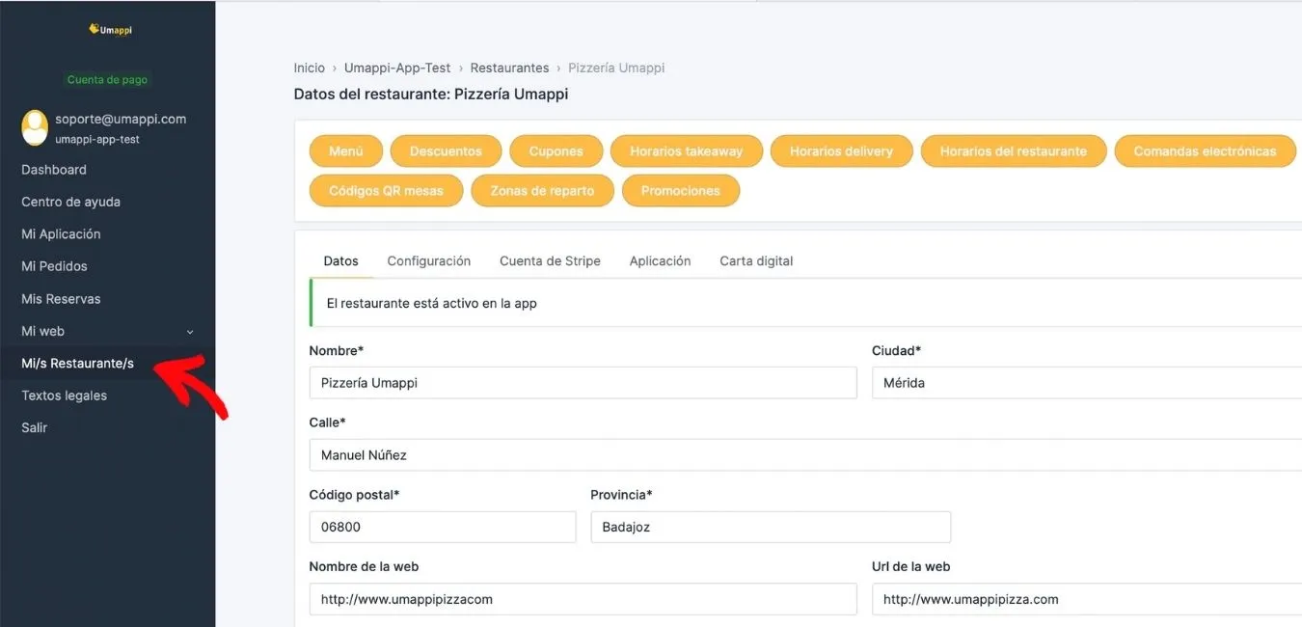The height and width of the screenshot is (627, 1302).
Task: Open Zonas de reparto
Action: pyautogui.click(x=542, y=191)
